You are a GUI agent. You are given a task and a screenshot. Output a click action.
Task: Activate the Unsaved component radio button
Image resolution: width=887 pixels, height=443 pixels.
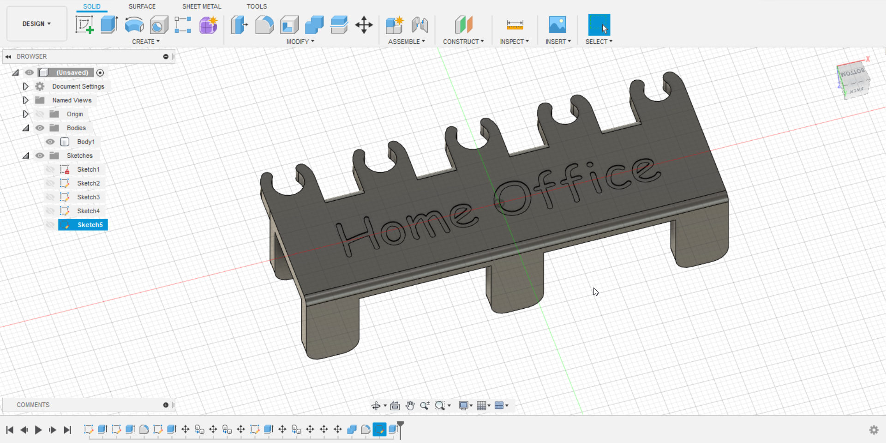click(100, 72)
